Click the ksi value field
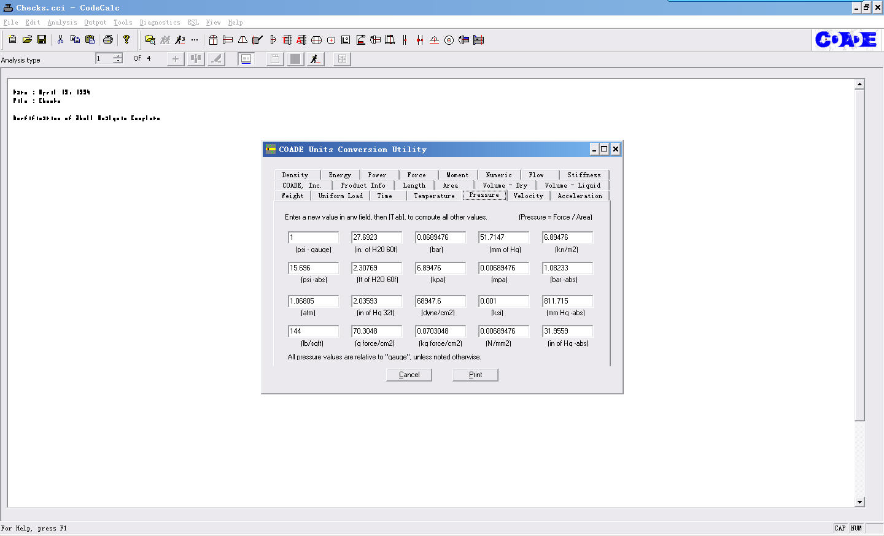 503,301
